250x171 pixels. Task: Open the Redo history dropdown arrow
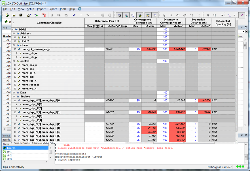click(95, 15)
